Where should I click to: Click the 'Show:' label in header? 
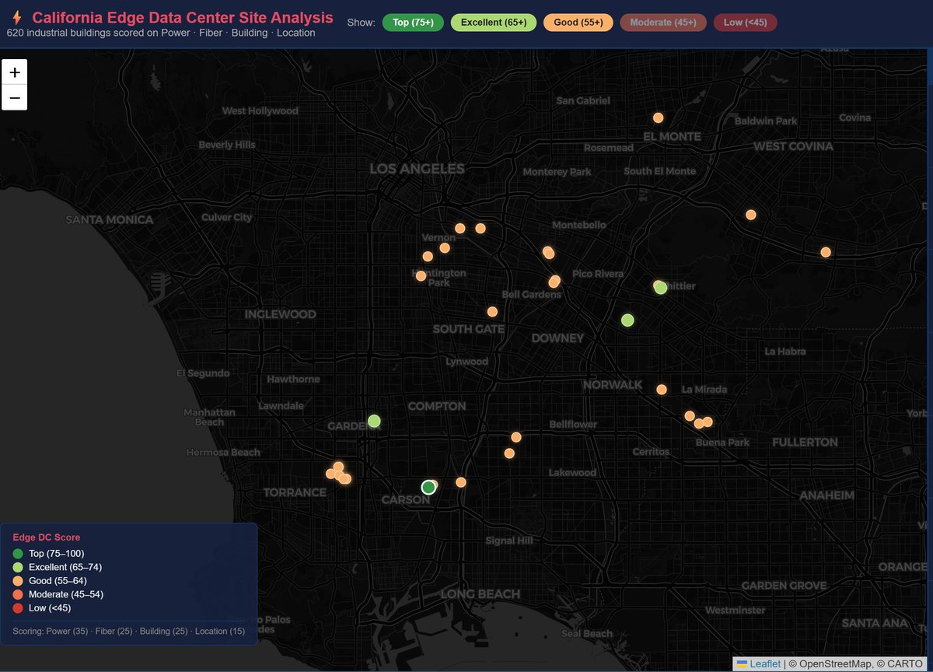pos(361,23)
